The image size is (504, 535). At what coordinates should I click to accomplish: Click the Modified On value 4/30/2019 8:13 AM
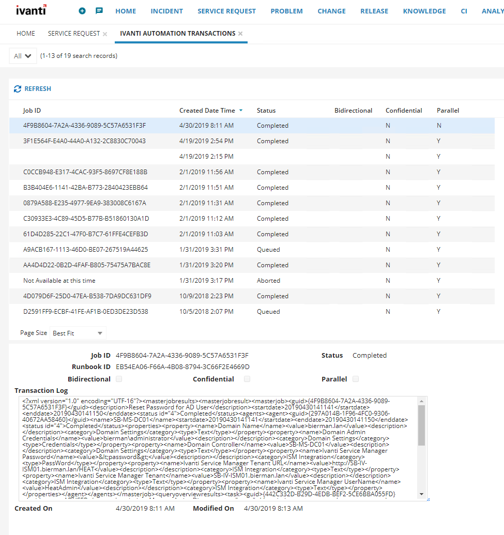pos(273,509)
